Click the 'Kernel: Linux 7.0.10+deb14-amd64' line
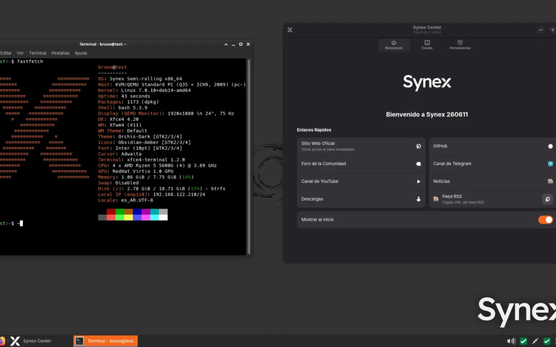The height and width of the screenshot is (347, 556). pos(144,90)
